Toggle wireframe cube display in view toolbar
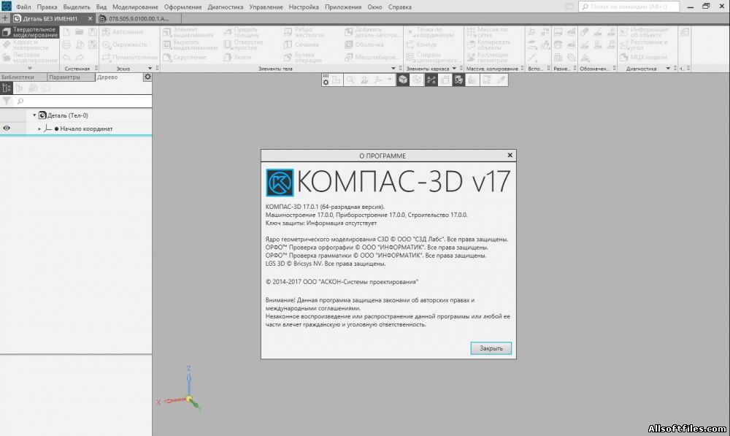Viewport: 730px width, 436px height. coord(417,80)
